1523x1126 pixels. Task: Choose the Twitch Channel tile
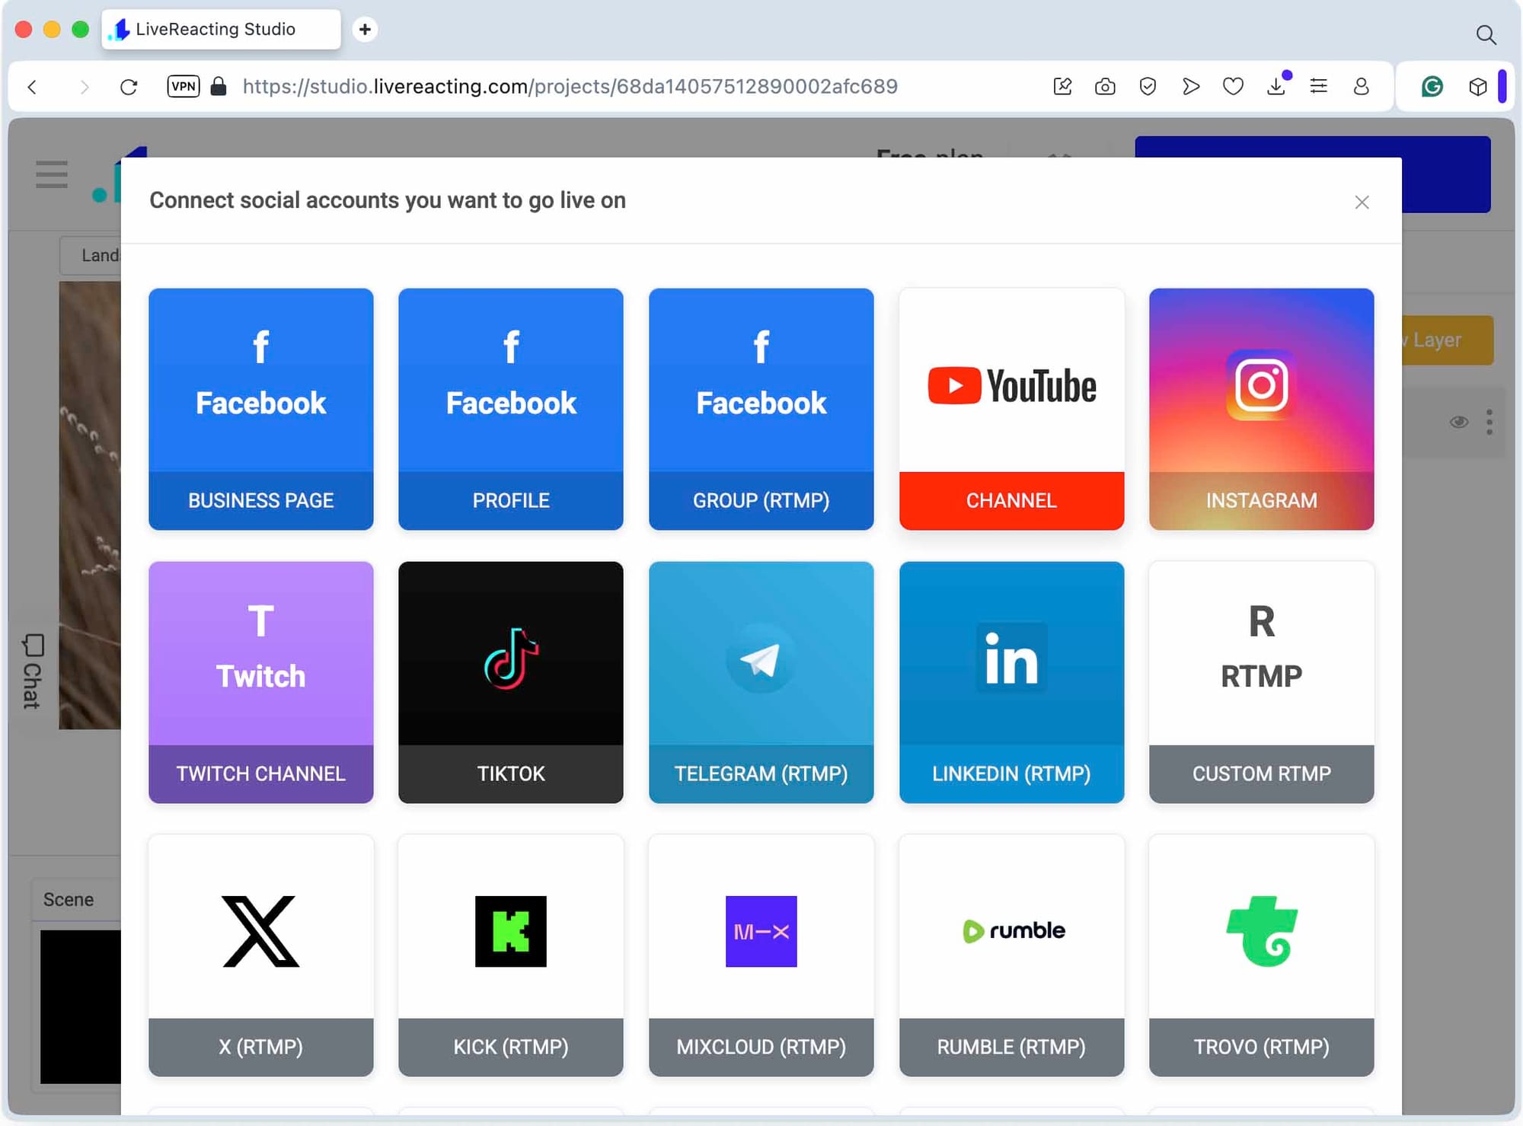click(260, 682)
